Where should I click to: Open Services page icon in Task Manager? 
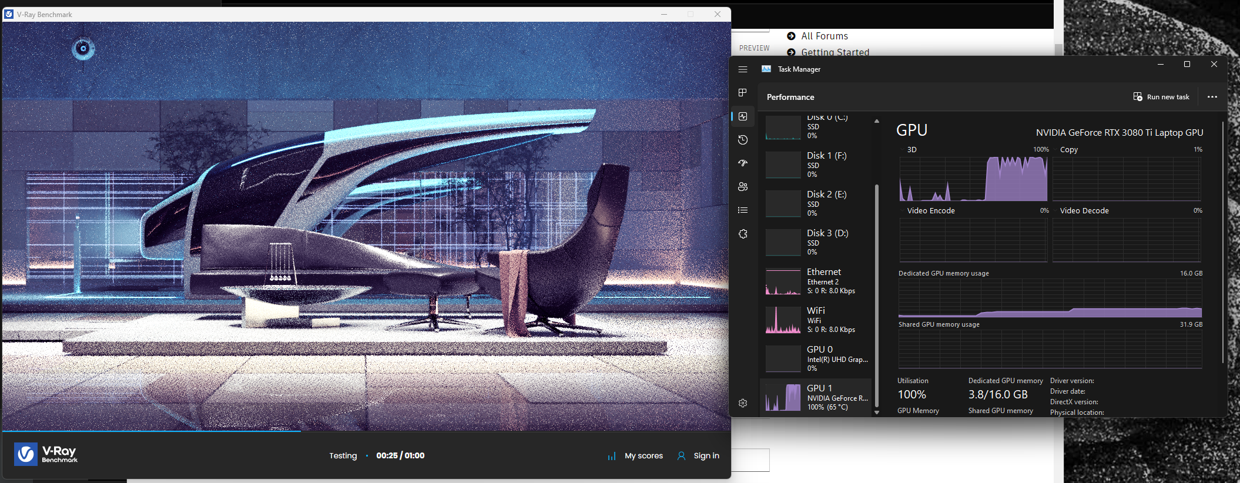[743, 234]
